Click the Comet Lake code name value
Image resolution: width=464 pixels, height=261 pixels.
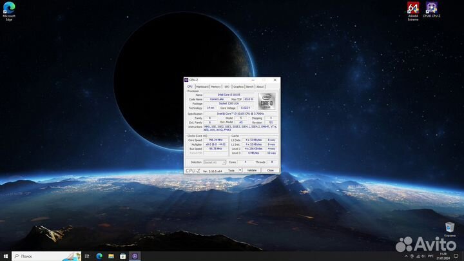tap(217, 99)
